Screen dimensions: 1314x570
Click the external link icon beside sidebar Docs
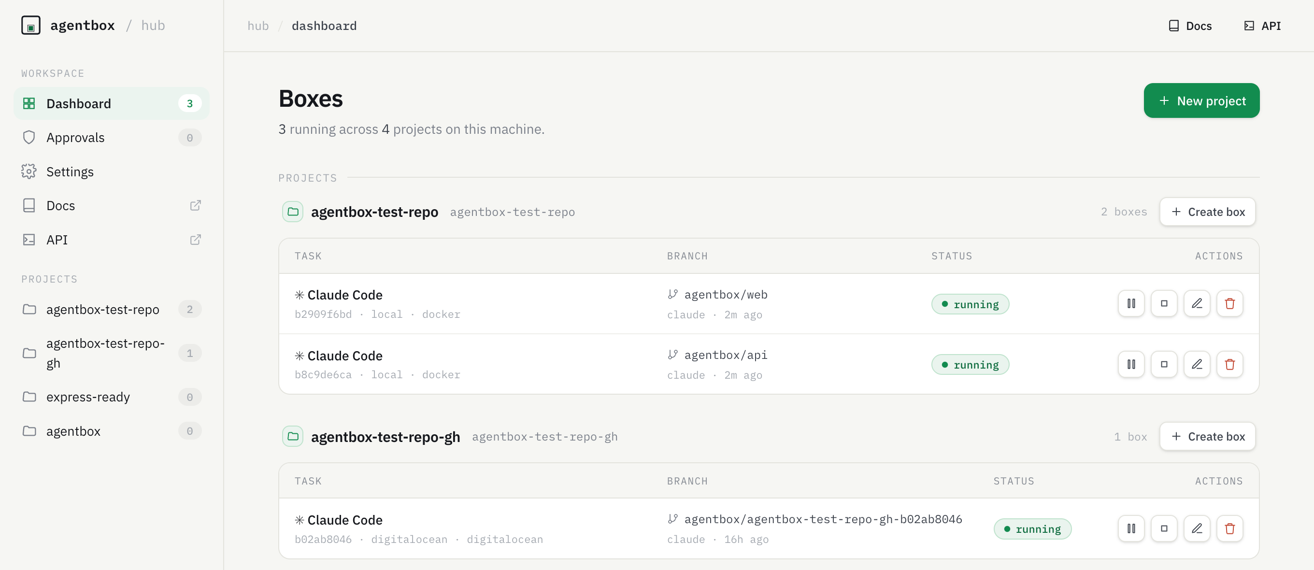pyautogui.click(x=195, y=205)
